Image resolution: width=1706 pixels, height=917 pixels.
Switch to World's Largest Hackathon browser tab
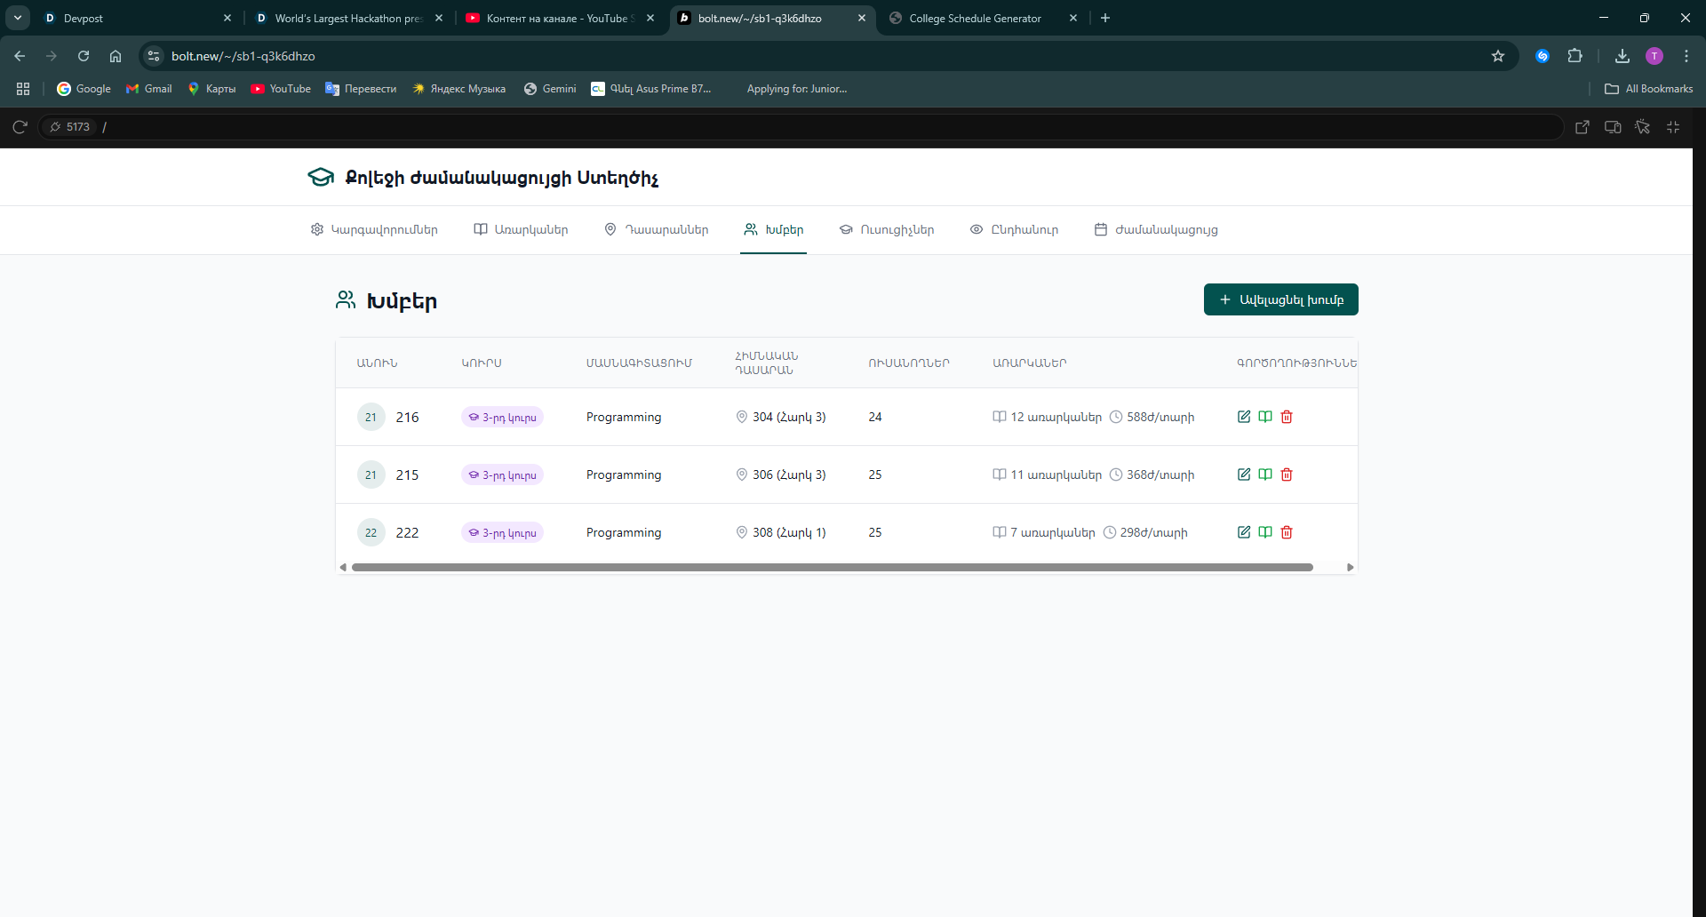[x=342, y=18]
